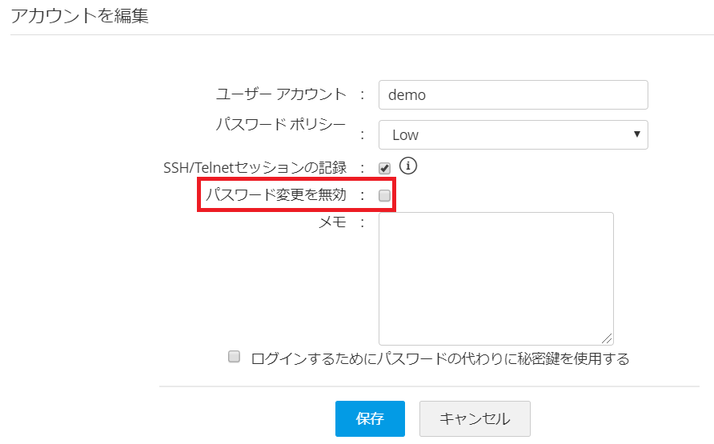Focus the ユーザー アカウント input field

(x=512, y=94)
